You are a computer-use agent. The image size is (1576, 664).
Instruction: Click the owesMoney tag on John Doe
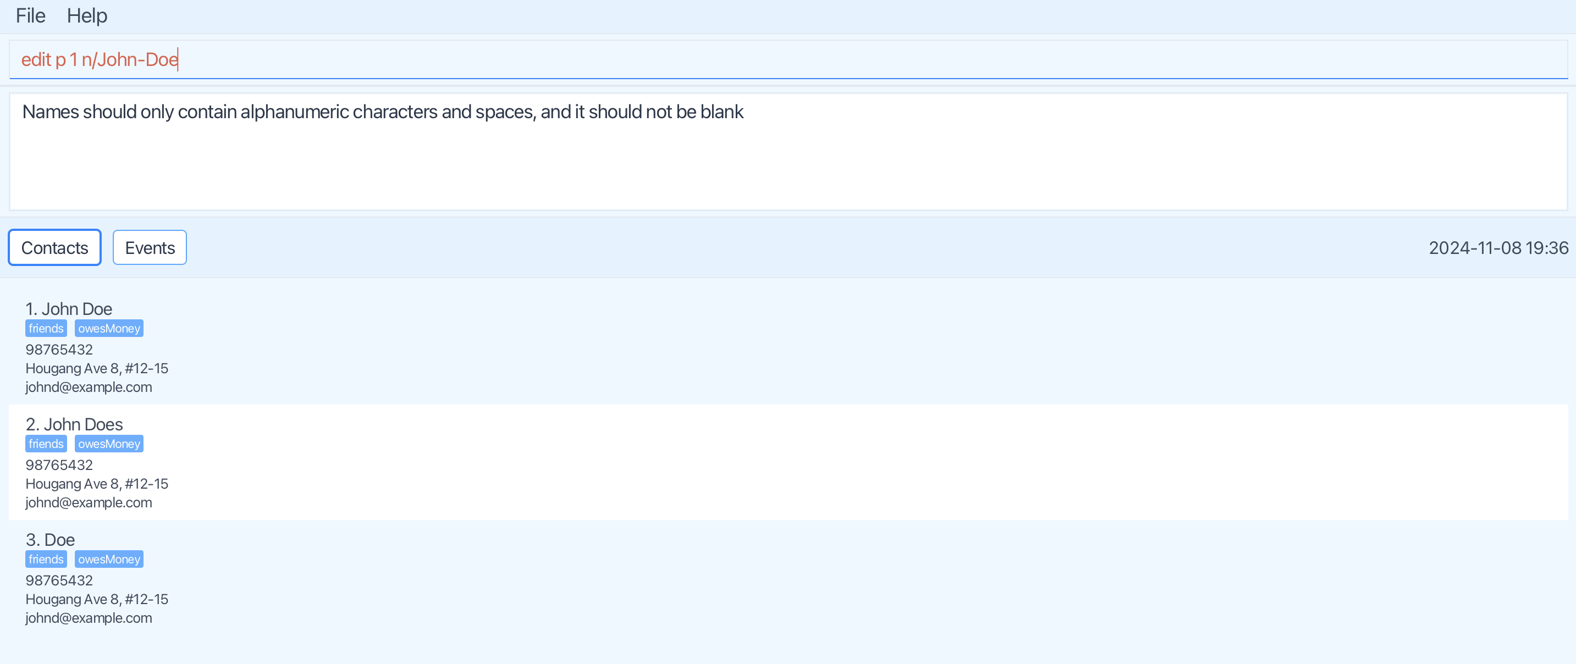click(109, 328)
